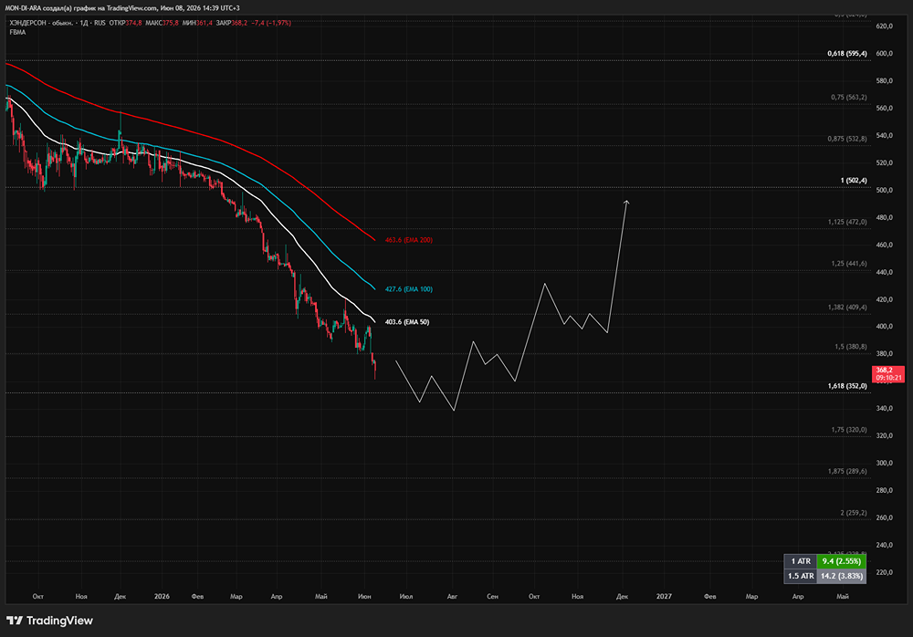Screen dimensions: 913x637
Task: Click the 1 ATR label cell
Action: [801, 561]
